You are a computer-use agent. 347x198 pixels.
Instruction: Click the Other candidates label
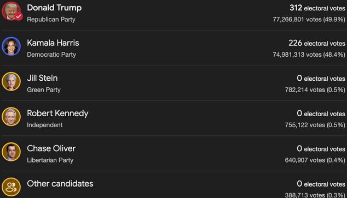click(60, 184)
